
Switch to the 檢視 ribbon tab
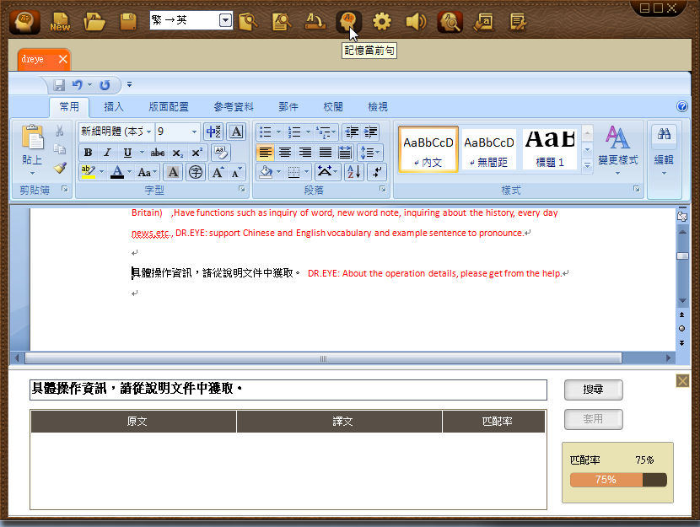coord(378,106)
